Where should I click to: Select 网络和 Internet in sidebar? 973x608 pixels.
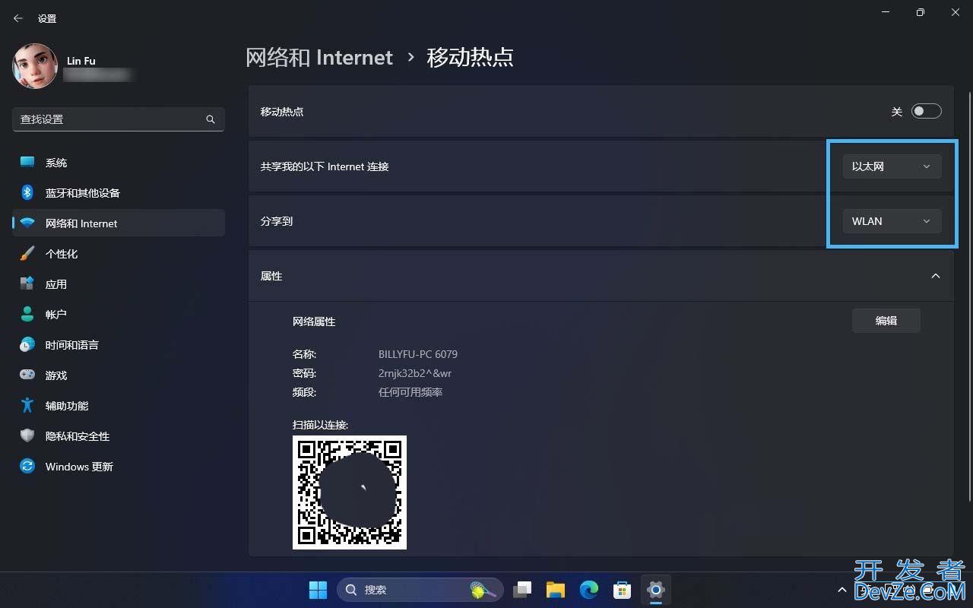pyautogui.click(x=119, y=223)
